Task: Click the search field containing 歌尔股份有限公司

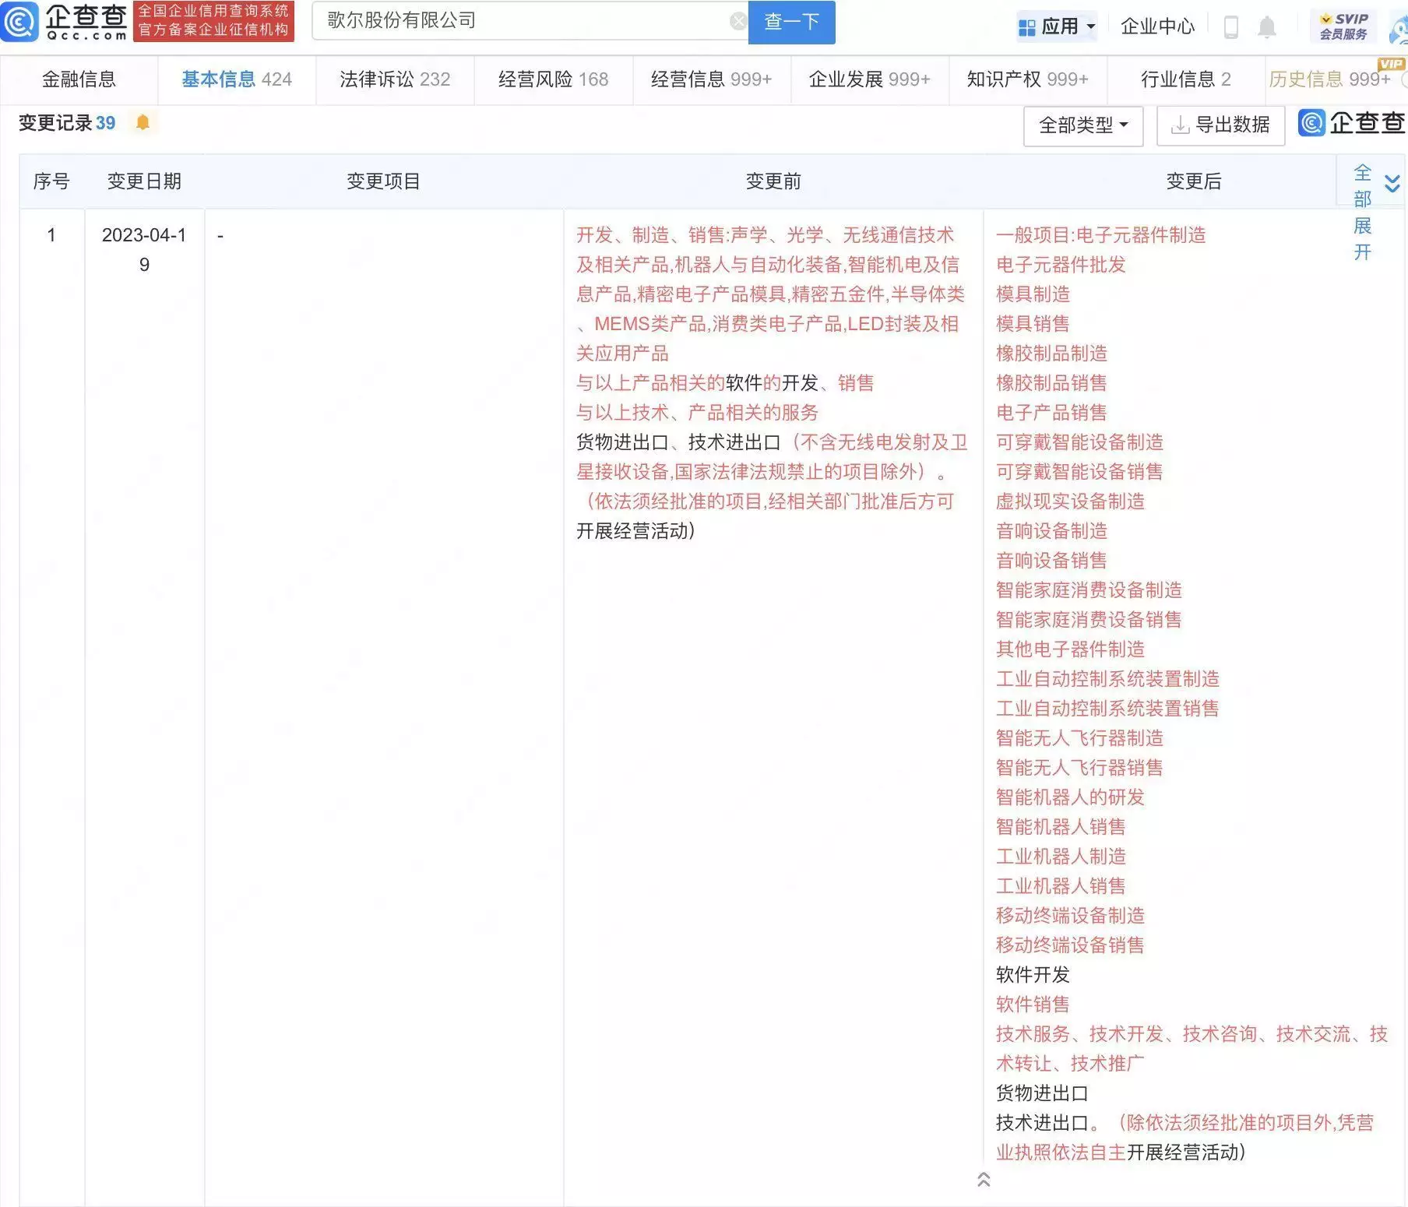Action: tap(530, 21)
